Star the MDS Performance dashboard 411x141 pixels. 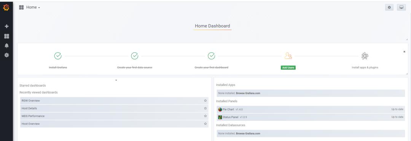pyautogui.click(x=205, y=116)
